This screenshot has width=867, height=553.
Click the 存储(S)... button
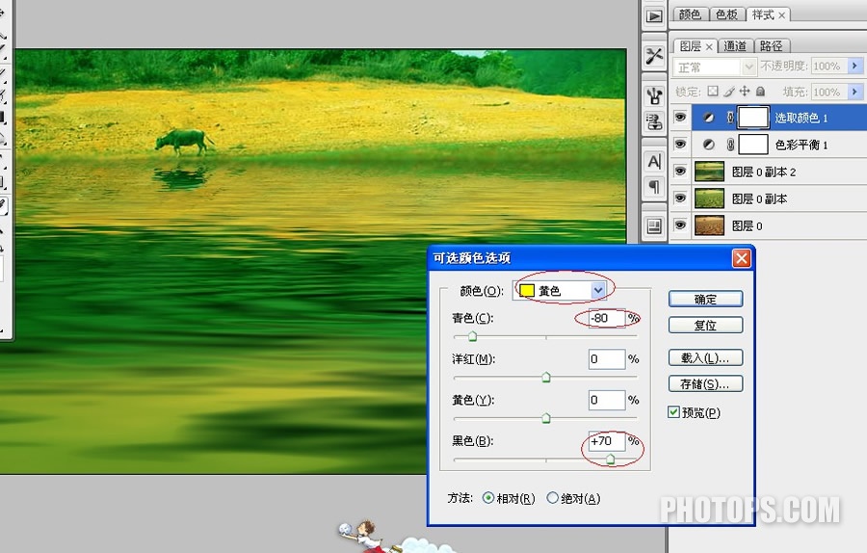(705, 383)
